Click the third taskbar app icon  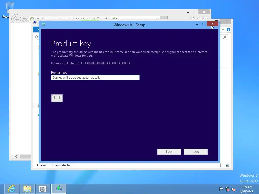pyautogui.click(x=43, y=189)
